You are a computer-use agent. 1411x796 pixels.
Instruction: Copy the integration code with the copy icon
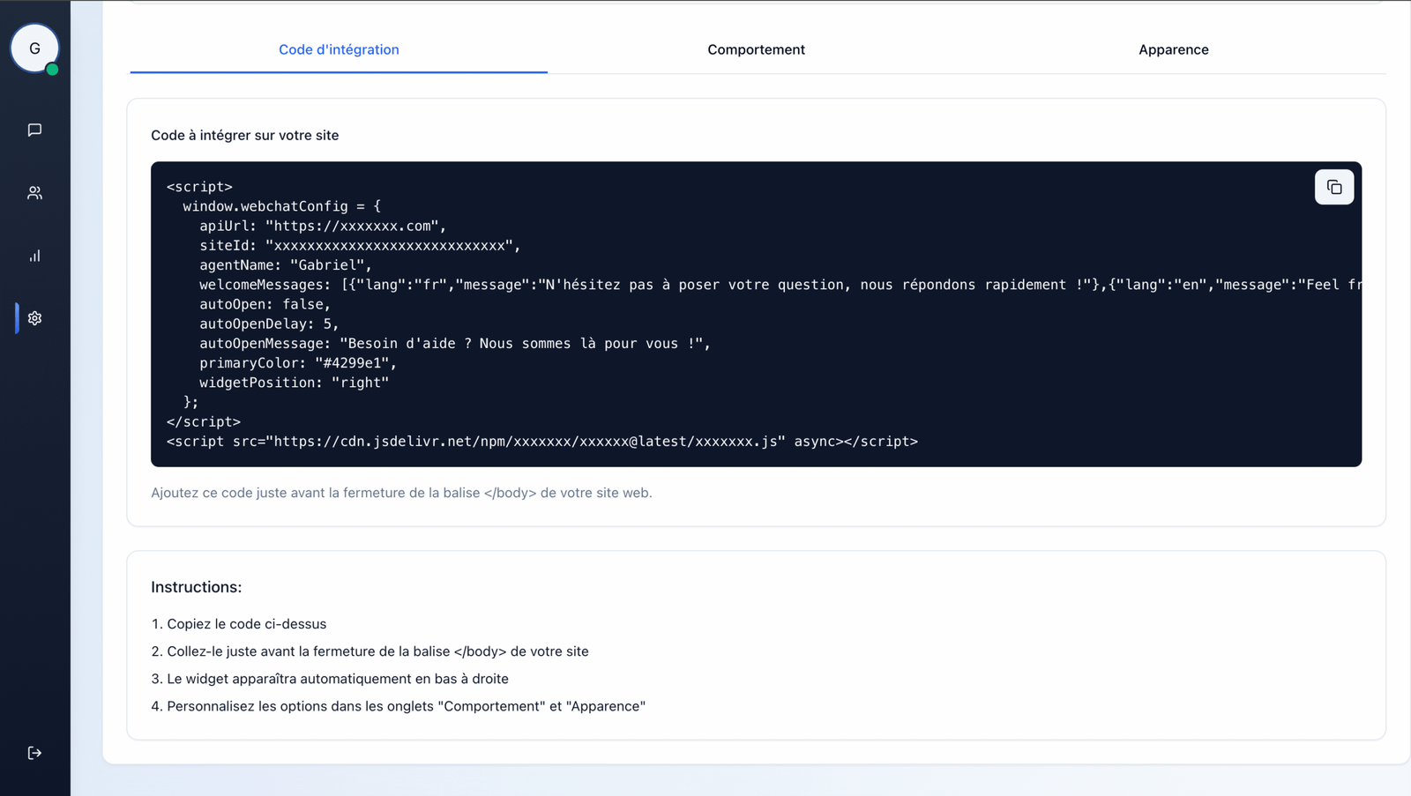click(x=1334, y=186)
